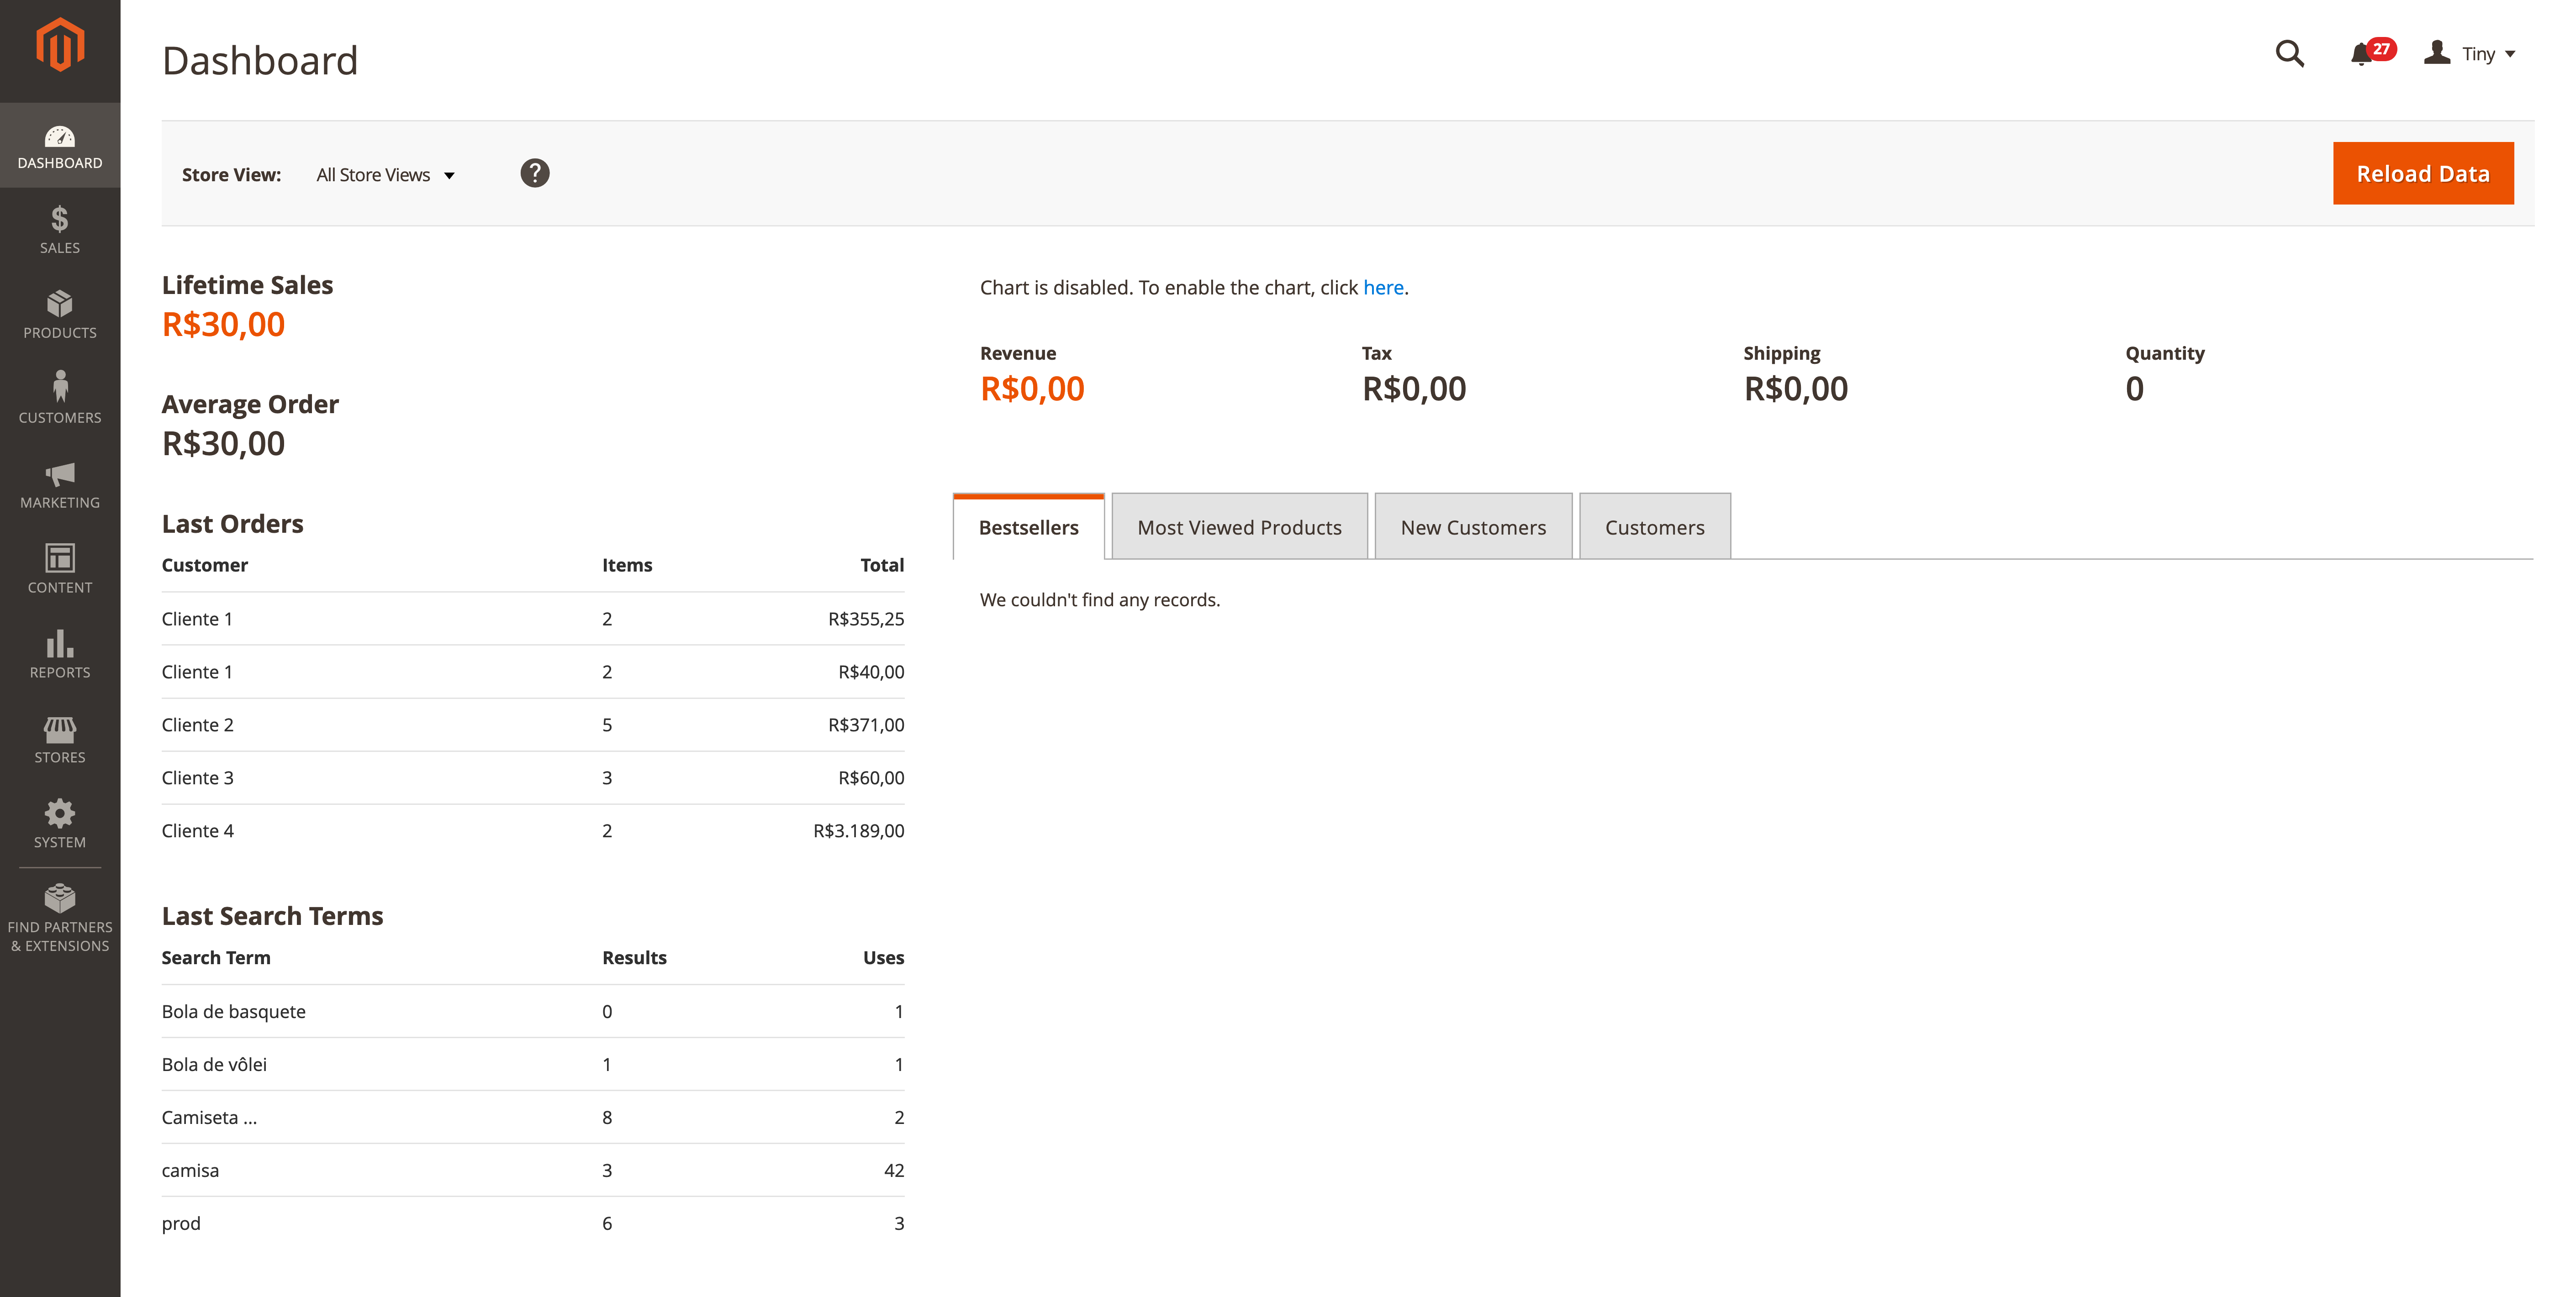Viewport: 2576px width, 1297px height.
Task: Click the Revenue R$0,00 value
Action: [x=1032, y=389]
